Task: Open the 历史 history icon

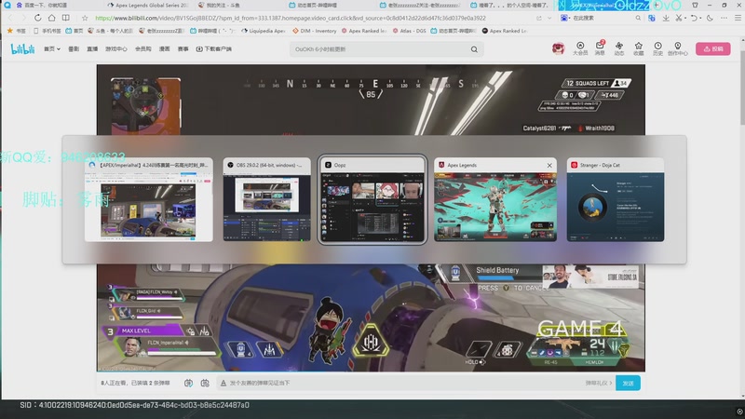Action: coord(657,48)
